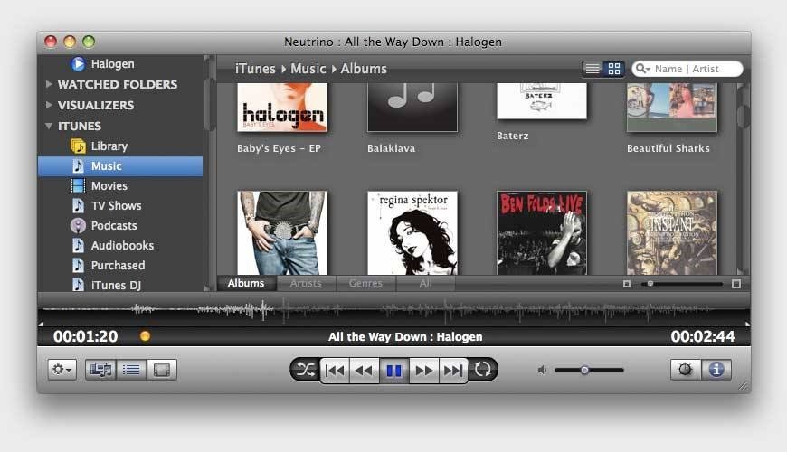Click Albums in the breadcrumb path

click(x=364, y=68)
